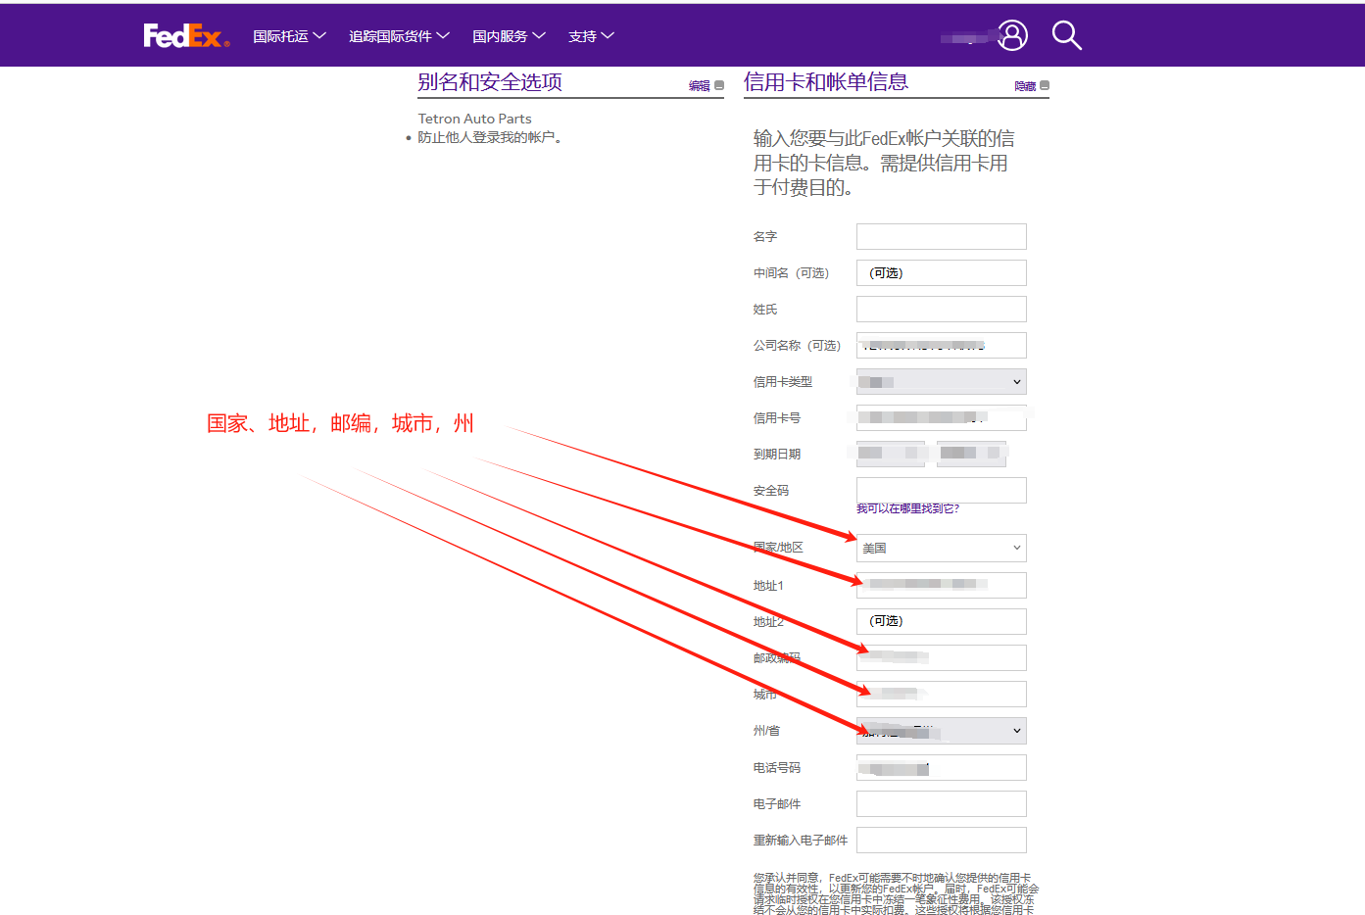Click the 安全码 input field
The width and height of the screenshot is (1365, 915).
[941, 490]
